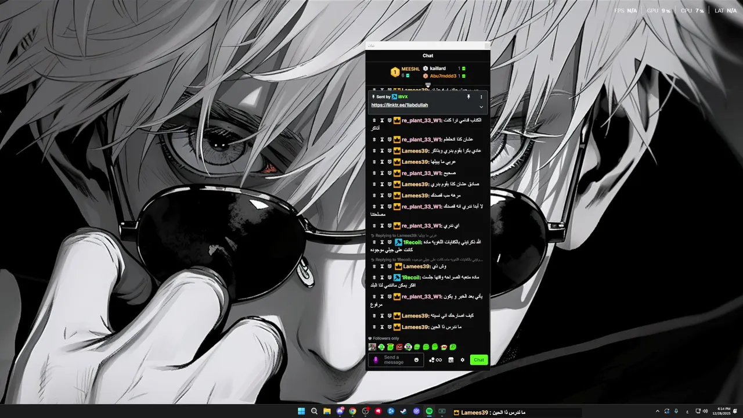Open the pinned linktr.ee/1labdullah link
The image size is (743, 418).
(399, 105)
